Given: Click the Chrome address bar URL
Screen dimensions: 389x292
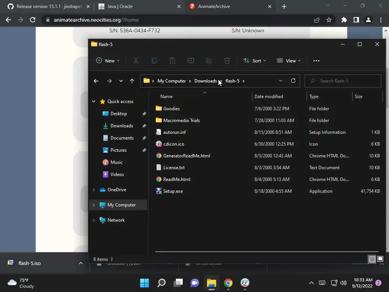Looking at the screenshot, I should click(x=96, y=20).
